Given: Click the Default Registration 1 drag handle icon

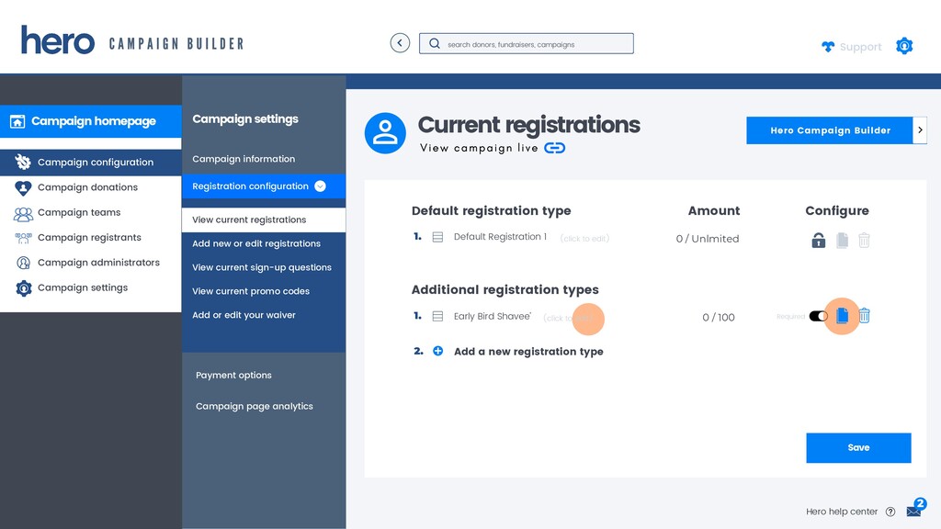Looking at the screenshot, I should click(438, 238).
